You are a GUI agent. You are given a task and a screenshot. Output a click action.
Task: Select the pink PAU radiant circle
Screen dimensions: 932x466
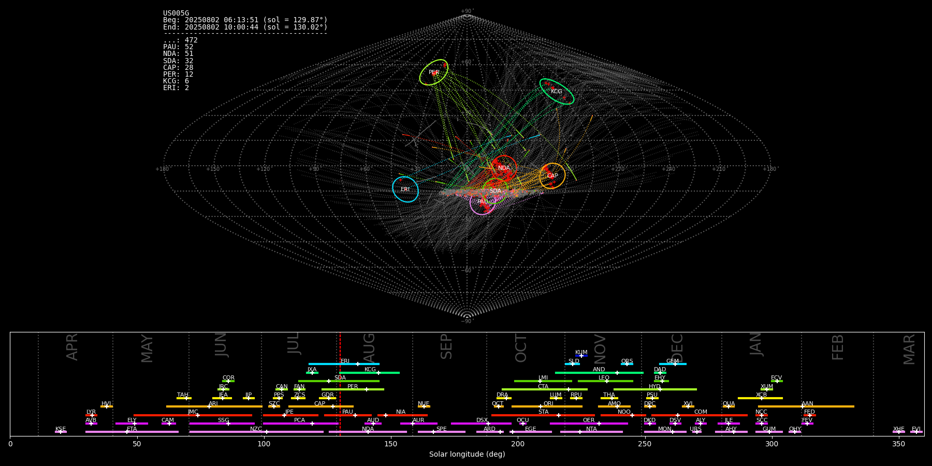[483, 202]
